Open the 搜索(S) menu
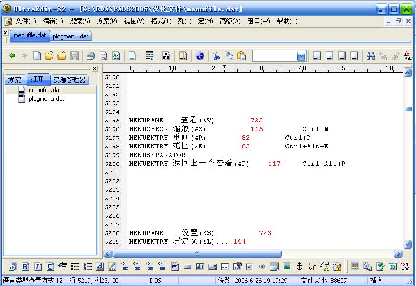The height and width of the screenshot is (286, 416). tap(80, 21)
